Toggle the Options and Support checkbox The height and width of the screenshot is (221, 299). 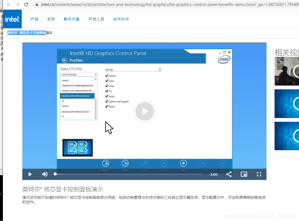tap(107, 101)
